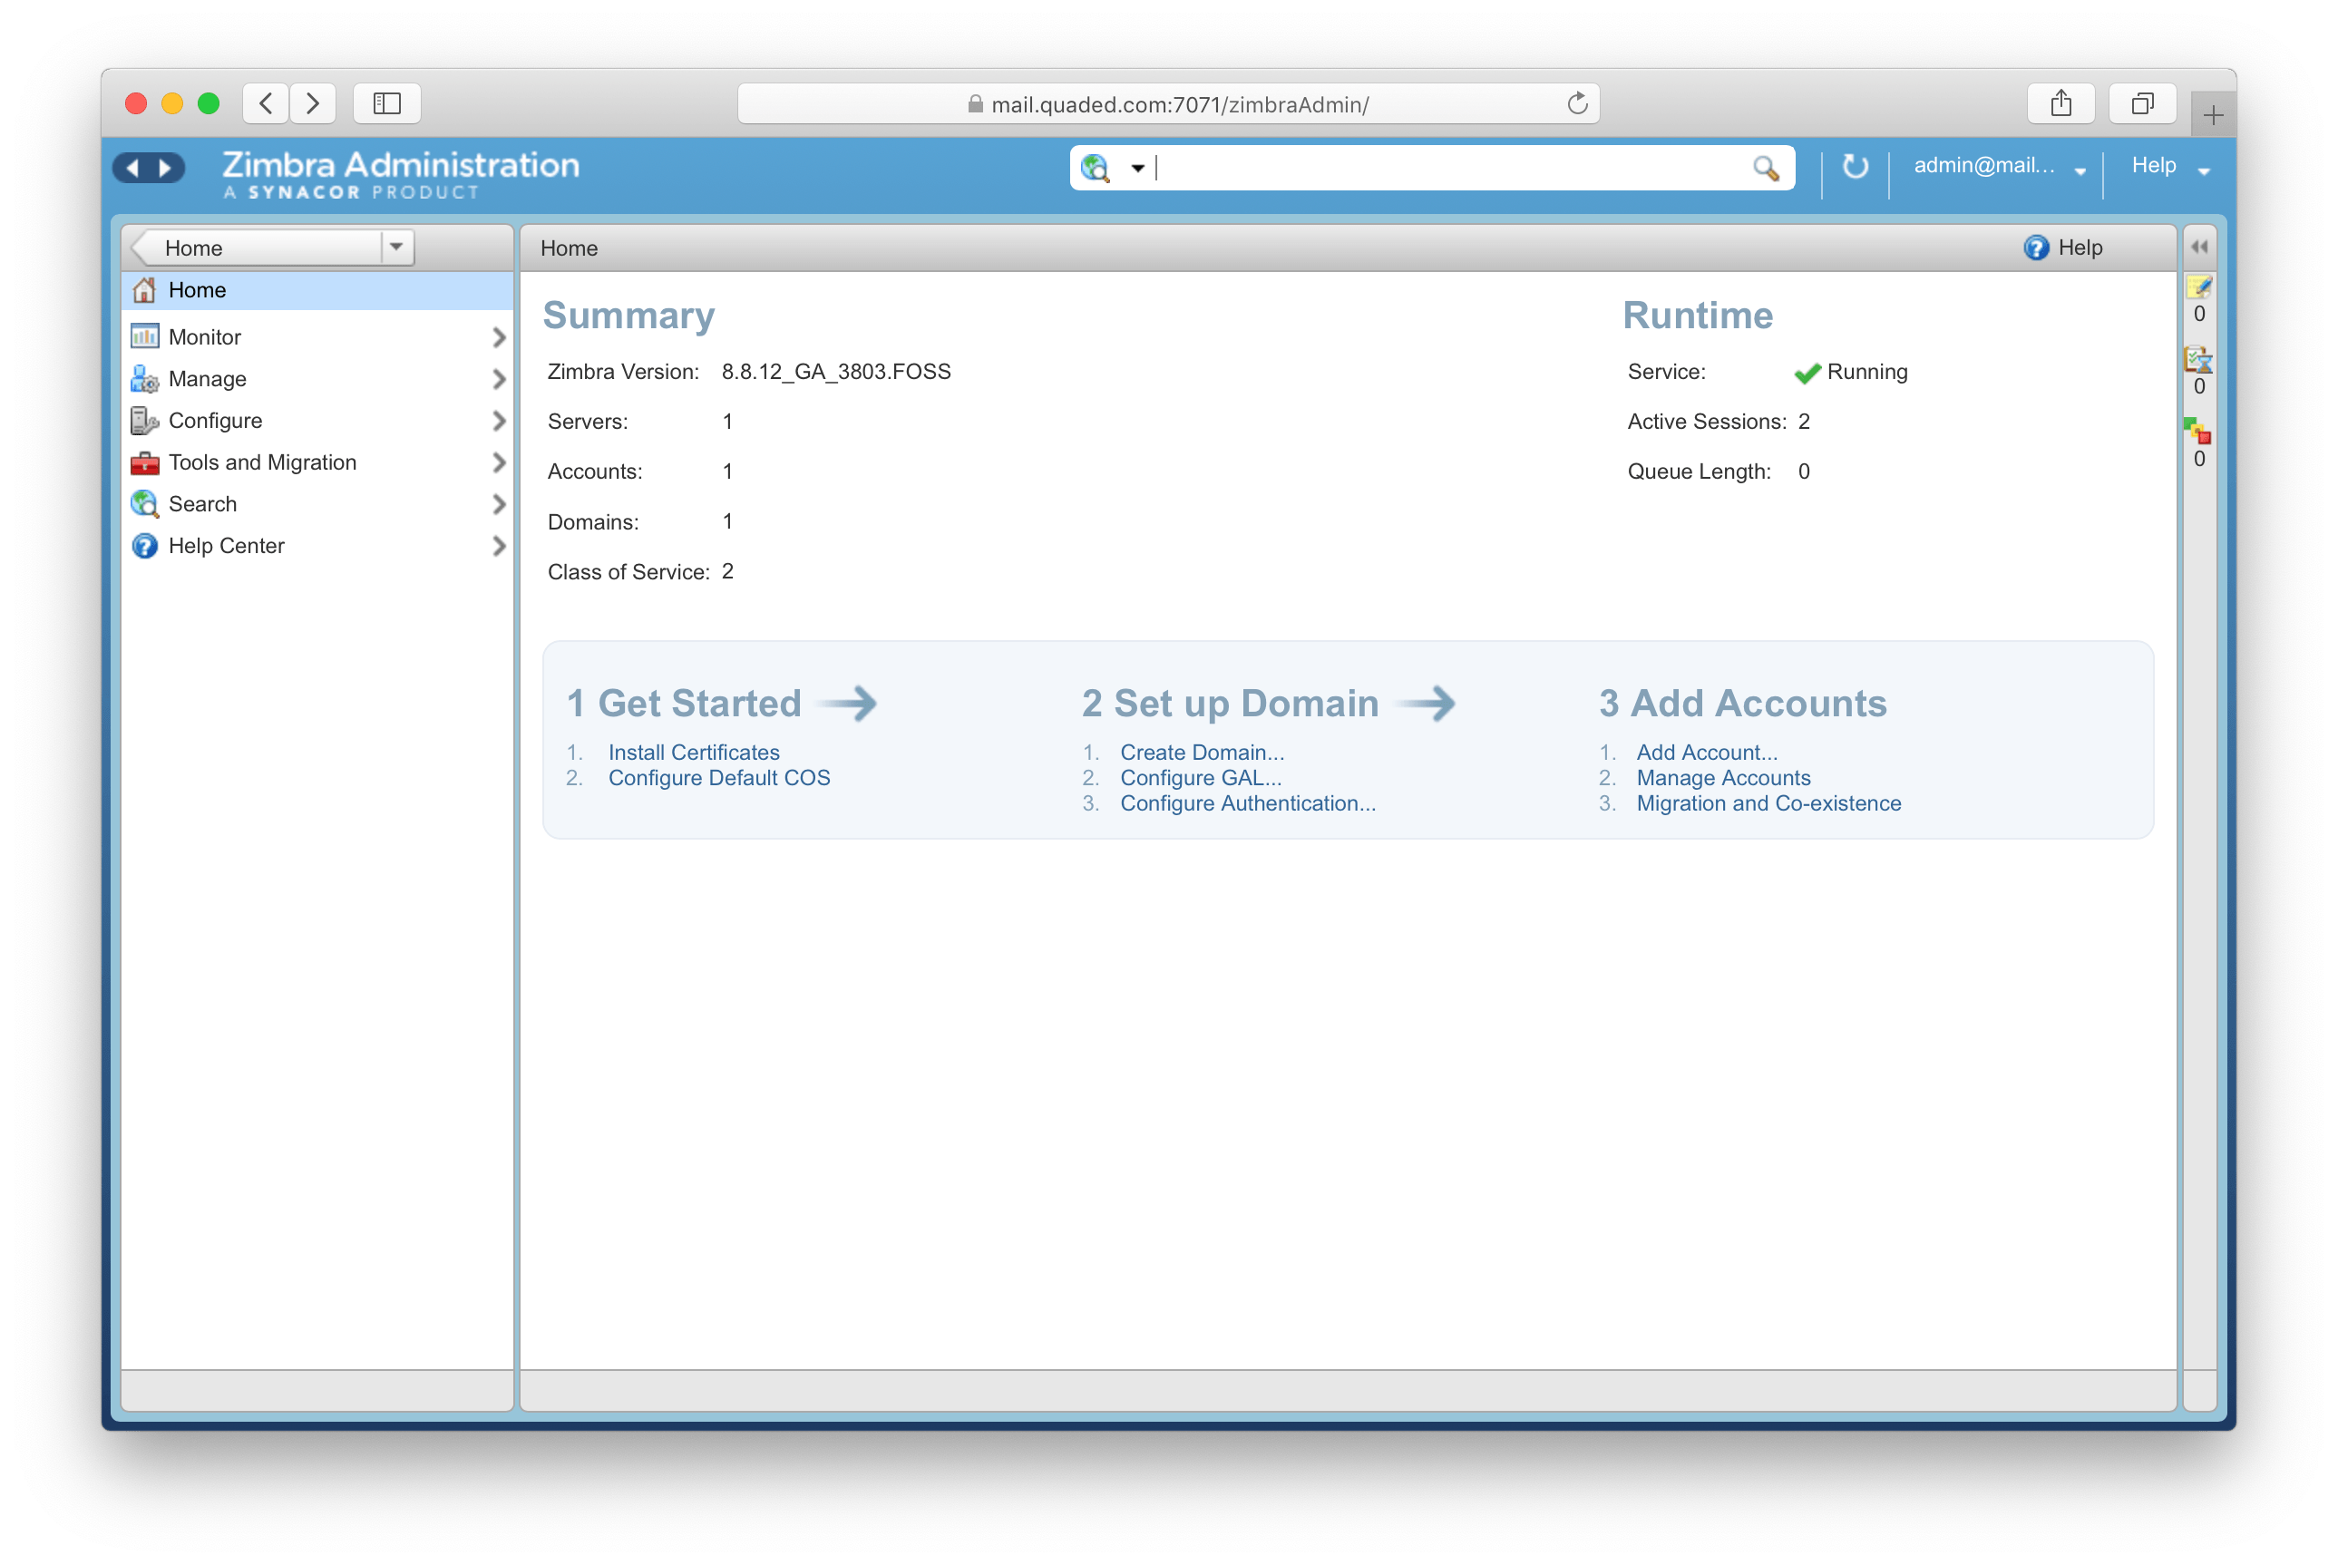2338x1565 pixels.
Task: Click the Home title in content header
Action: [569, 248]
